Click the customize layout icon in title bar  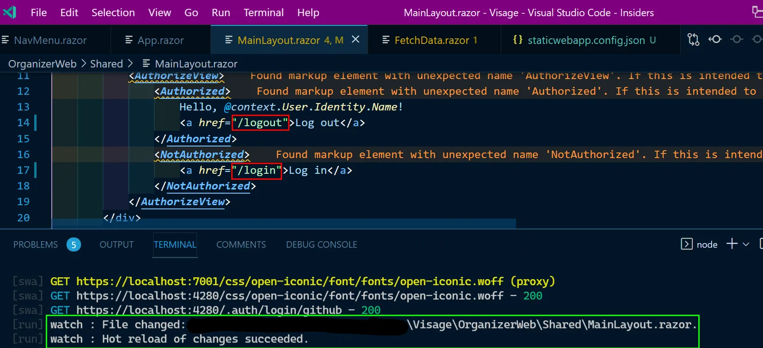[757, 12]
